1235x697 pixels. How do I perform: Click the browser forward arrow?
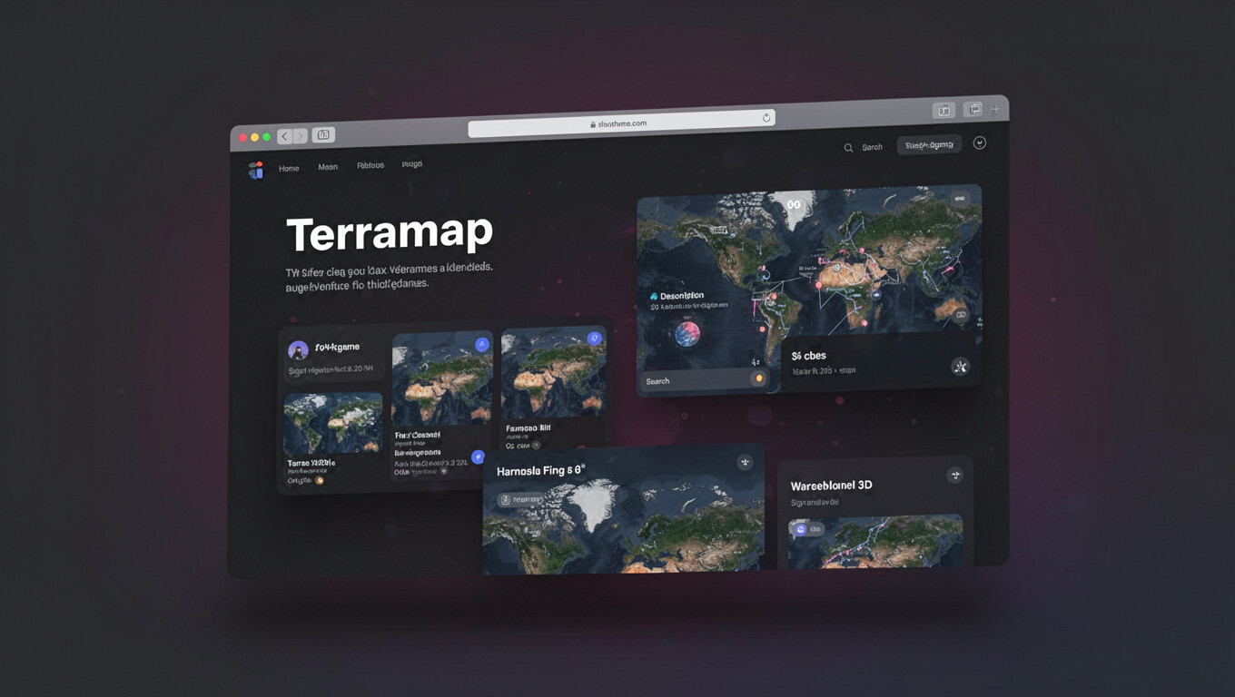point(301,136)
